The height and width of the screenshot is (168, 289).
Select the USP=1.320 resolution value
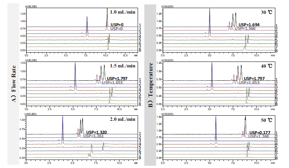(97, 132)
